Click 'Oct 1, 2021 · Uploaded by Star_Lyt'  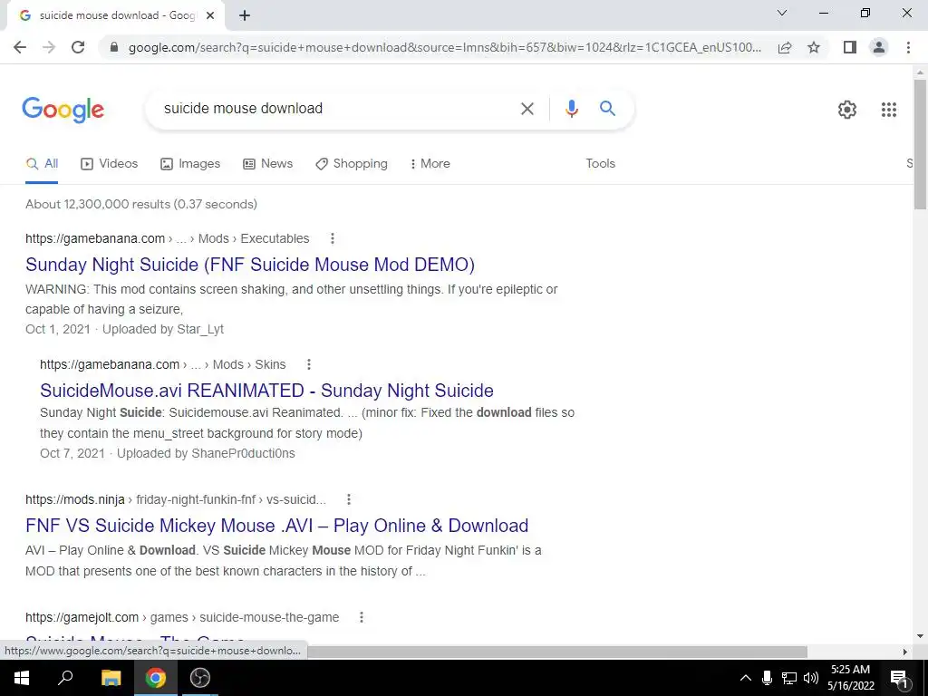[124, 329]
